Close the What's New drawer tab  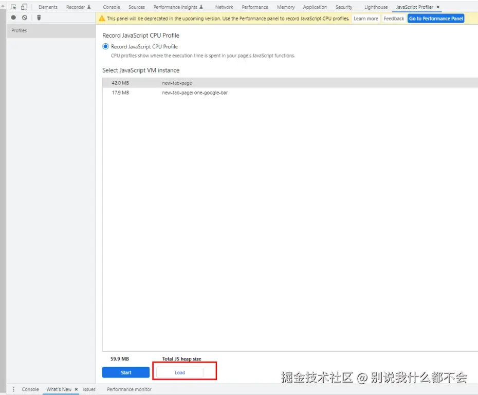pyautogui.click(x=76, y=389)
